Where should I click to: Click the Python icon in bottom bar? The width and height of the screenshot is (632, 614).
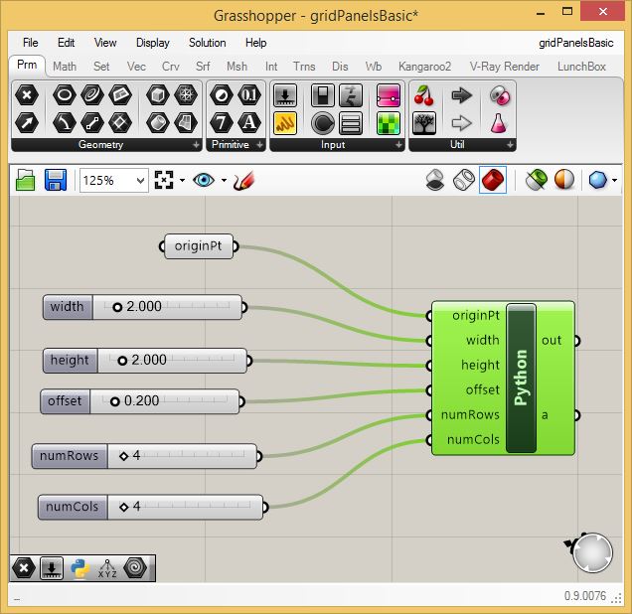(x=79, y=568)
